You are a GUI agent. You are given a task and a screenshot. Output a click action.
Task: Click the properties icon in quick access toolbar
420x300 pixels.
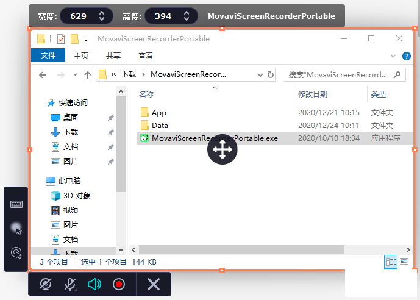[x=61, y=39]
